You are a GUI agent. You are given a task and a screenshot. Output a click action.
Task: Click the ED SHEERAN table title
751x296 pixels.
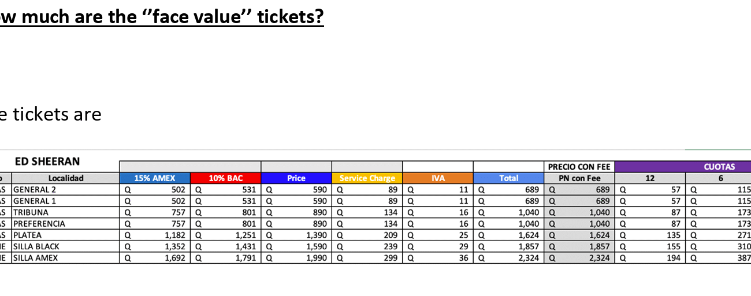pos(47,162)
